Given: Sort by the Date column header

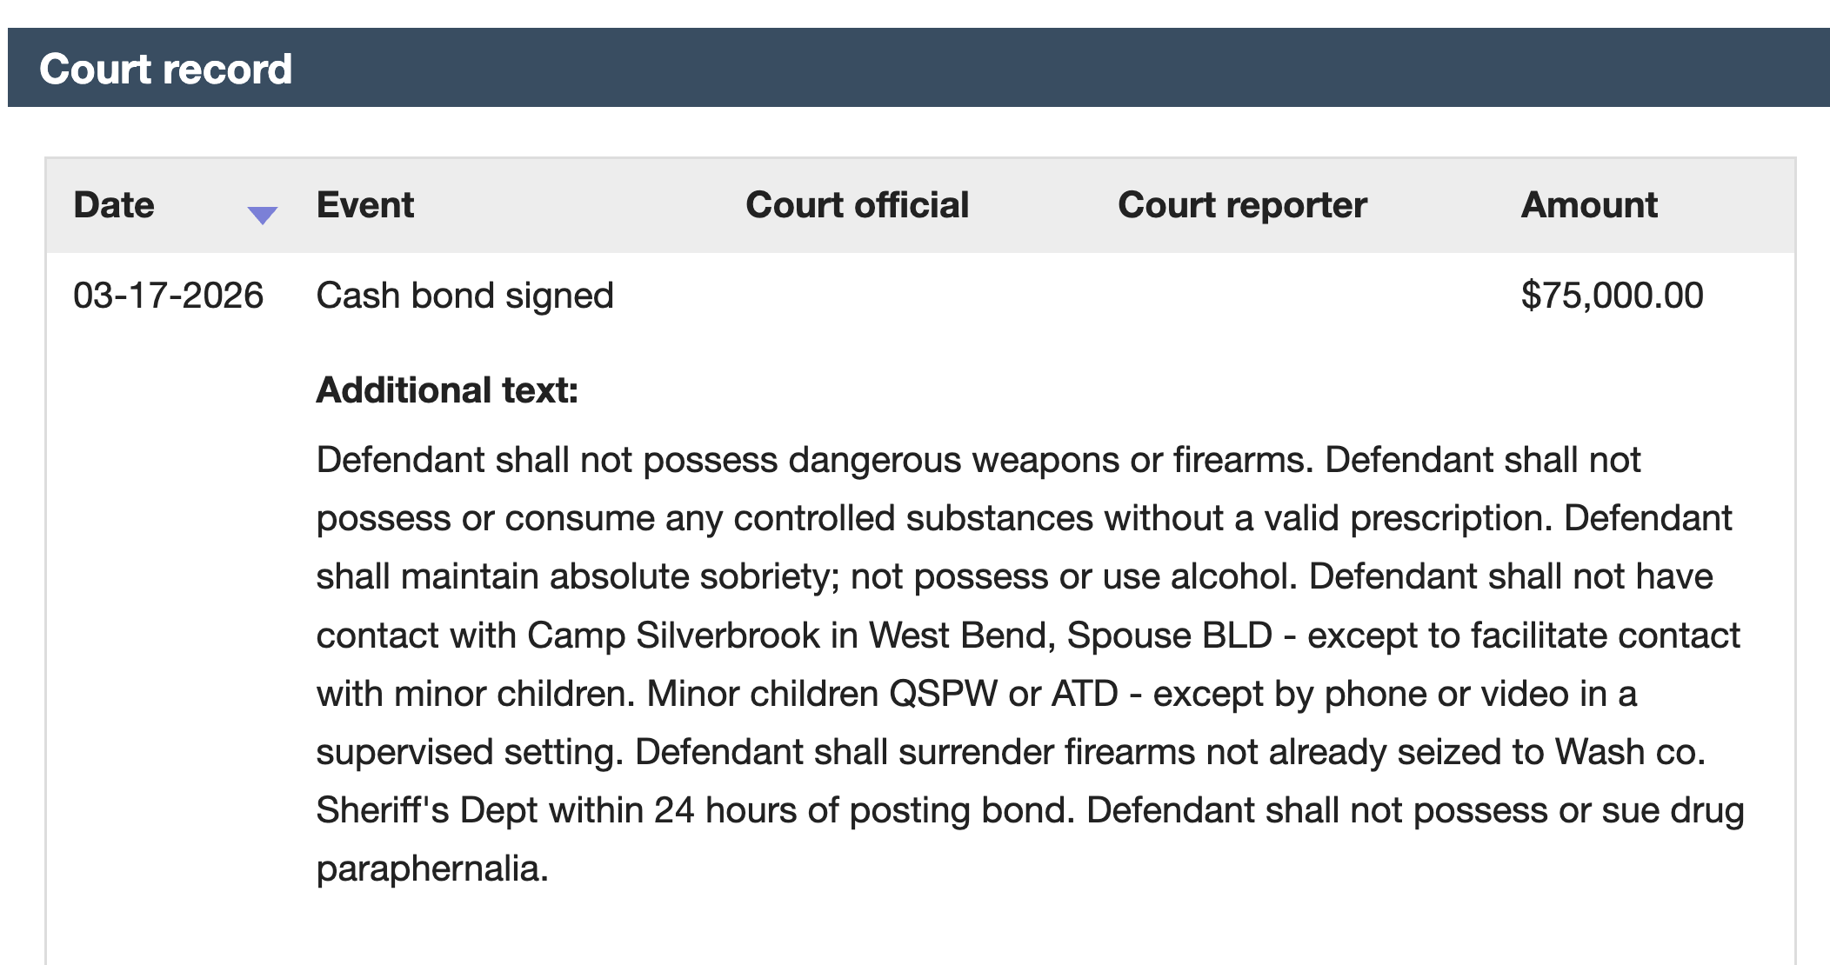Looking at the screenshot, I should [114, 205].
